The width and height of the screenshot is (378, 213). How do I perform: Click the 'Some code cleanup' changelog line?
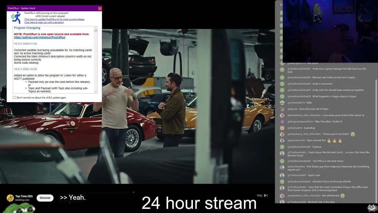26,63
